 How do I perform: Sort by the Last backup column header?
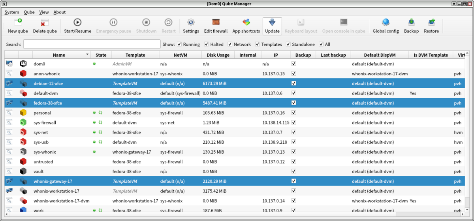pyautogui.click(x=333, y=55)
